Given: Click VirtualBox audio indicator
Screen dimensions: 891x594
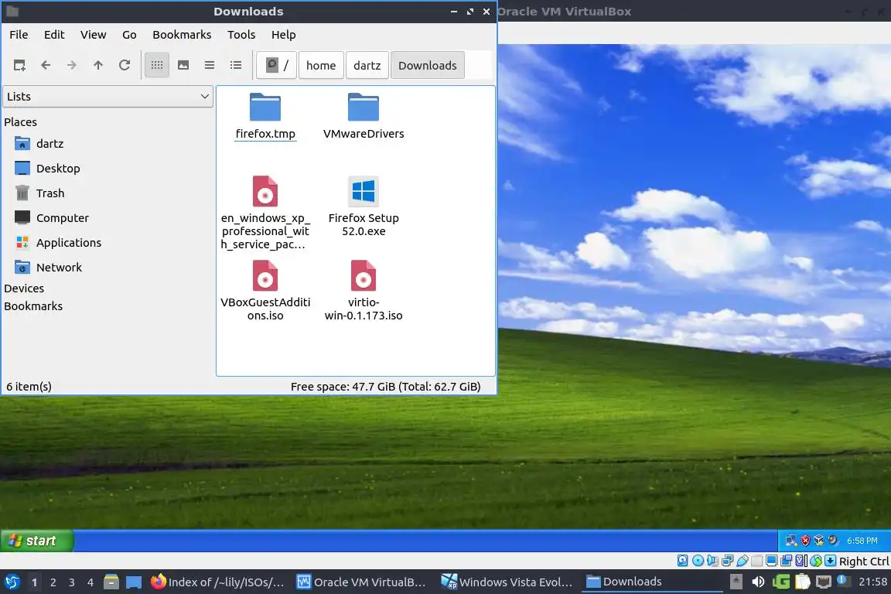Looking at the screenshot, I should point(712,561).
